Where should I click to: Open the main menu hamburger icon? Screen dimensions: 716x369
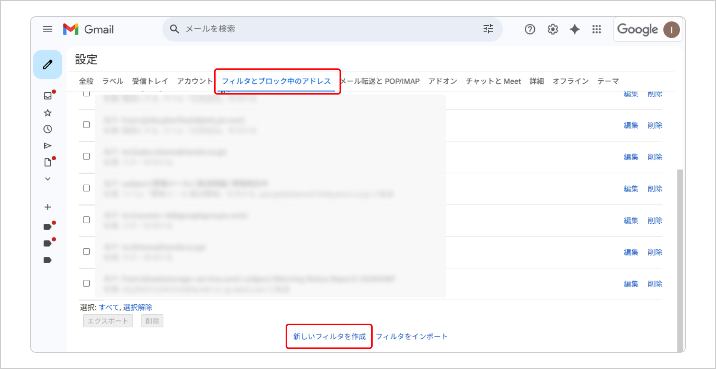point(48,29)
